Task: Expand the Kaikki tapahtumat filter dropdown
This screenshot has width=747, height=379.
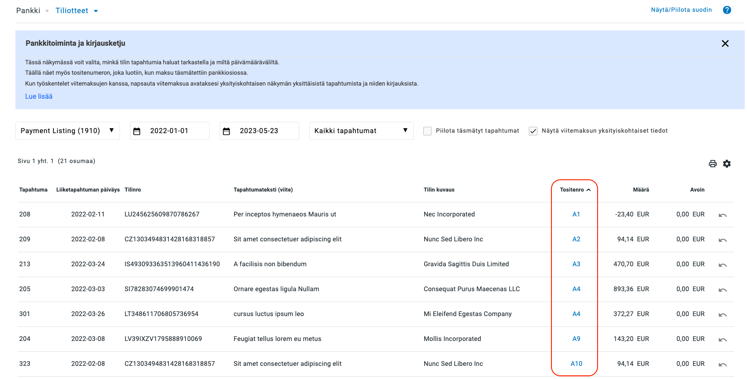Action: pos(361,131)
